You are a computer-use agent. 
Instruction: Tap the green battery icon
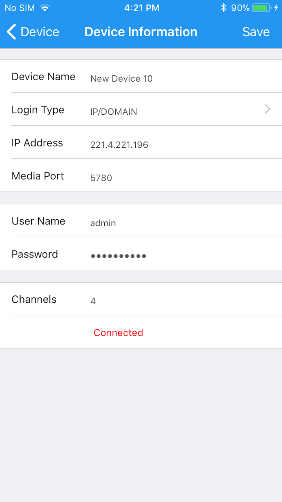[261, 8]
